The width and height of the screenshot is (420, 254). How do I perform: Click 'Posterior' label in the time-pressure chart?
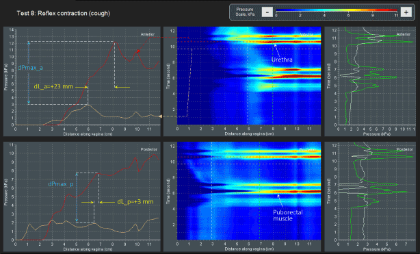[x=405, y=149]
